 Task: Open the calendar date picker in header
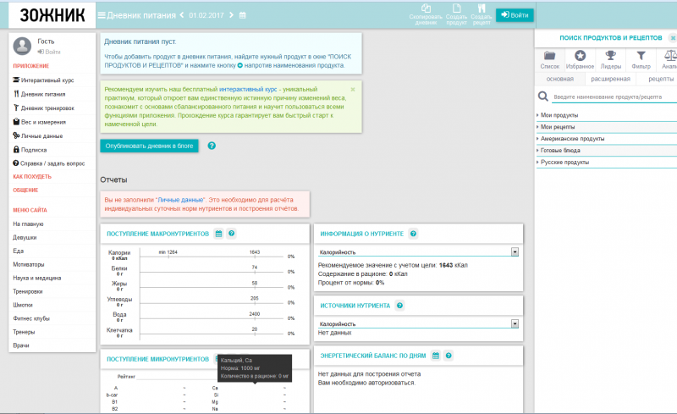243,15
